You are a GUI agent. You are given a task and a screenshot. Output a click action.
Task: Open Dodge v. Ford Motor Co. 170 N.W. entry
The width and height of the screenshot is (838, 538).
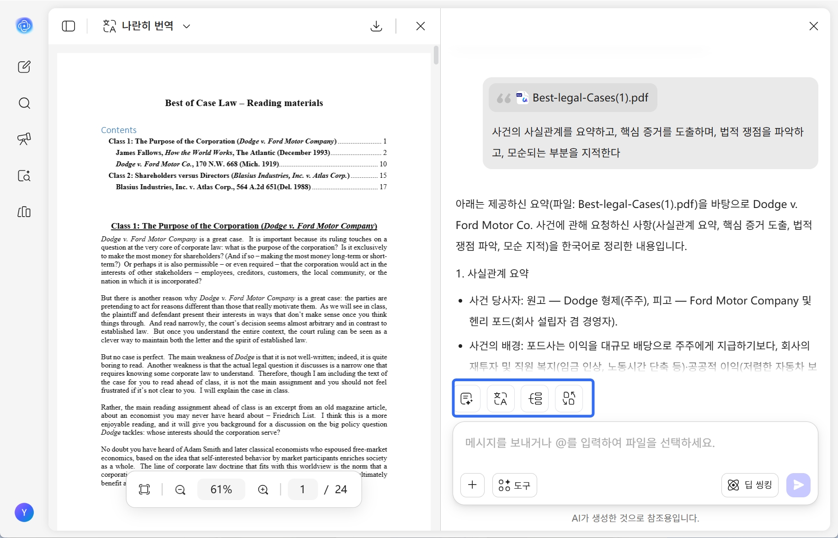[x=251, y=164]
